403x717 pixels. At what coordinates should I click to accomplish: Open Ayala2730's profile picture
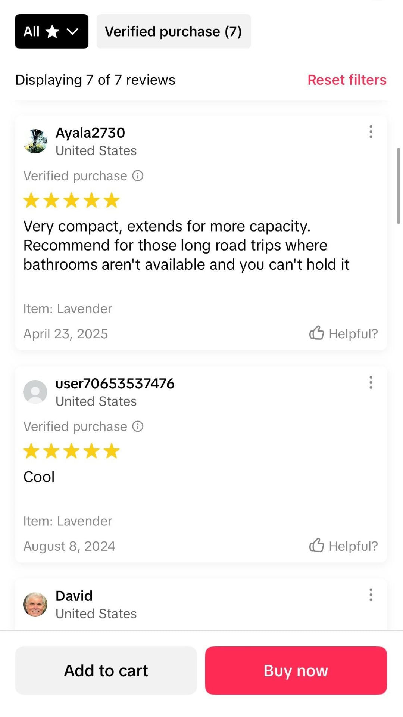click(35, 142)
